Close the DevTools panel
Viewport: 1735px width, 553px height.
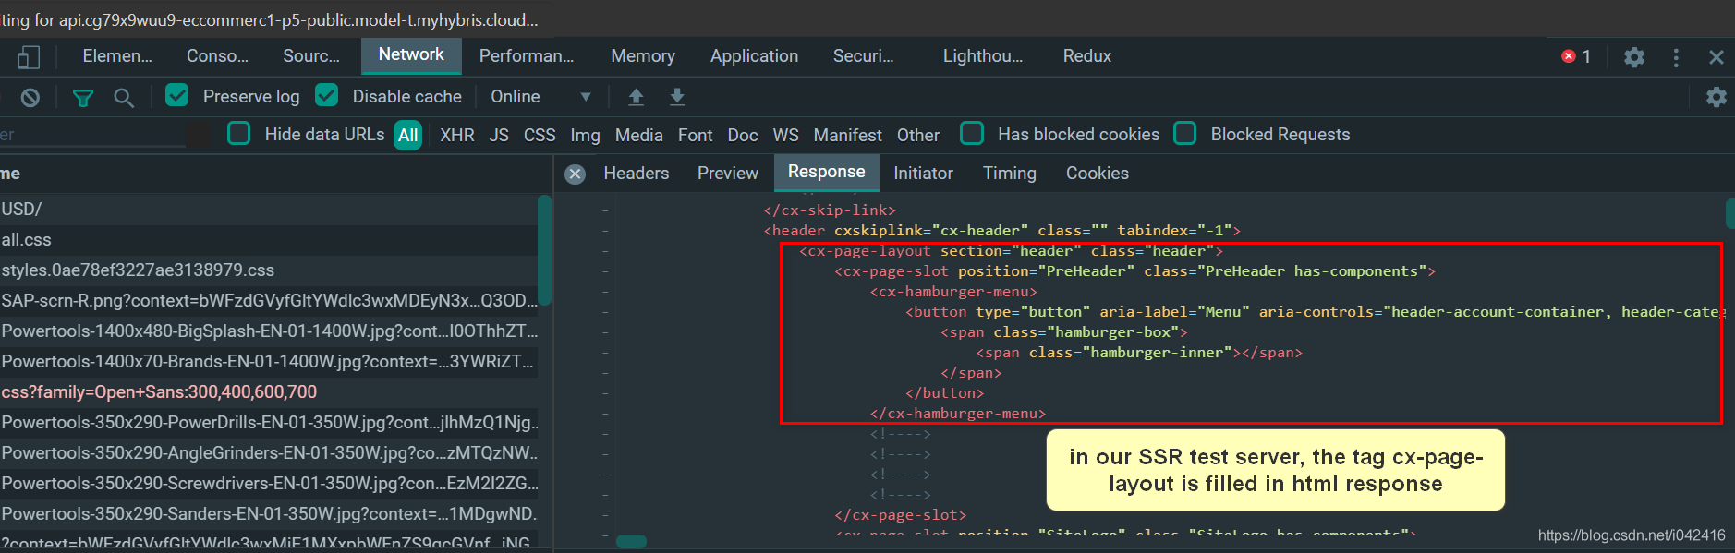pyautogui.click(x=1717, y=57)
